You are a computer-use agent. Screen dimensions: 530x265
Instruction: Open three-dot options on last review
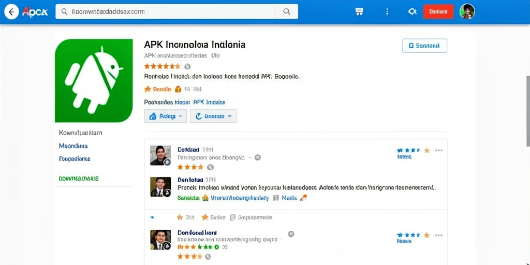pos(439,235)
